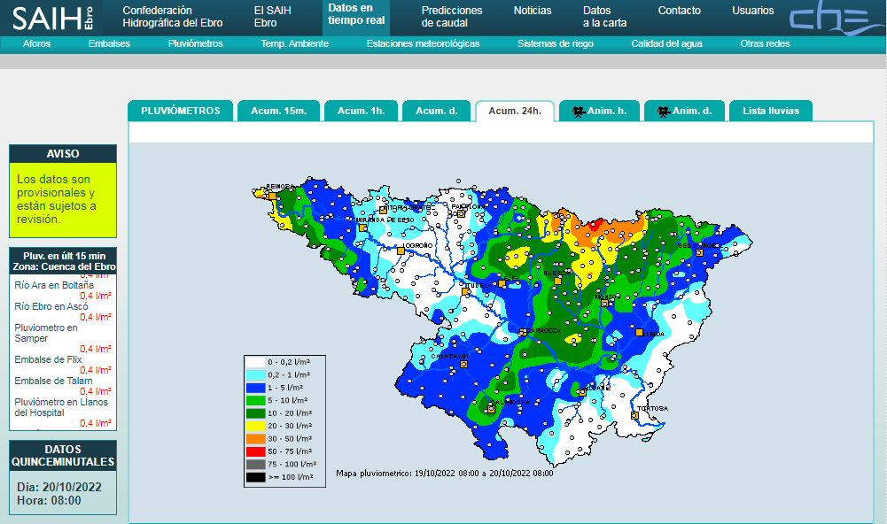Open El SAIH Ebro menu
The height and width of the screenshot is (524, 887).
pos(273,17)
